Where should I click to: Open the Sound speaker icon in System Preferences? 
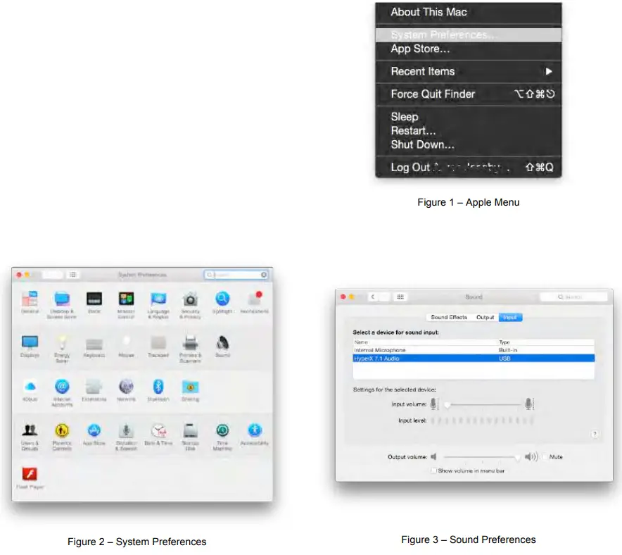(222, 342)
